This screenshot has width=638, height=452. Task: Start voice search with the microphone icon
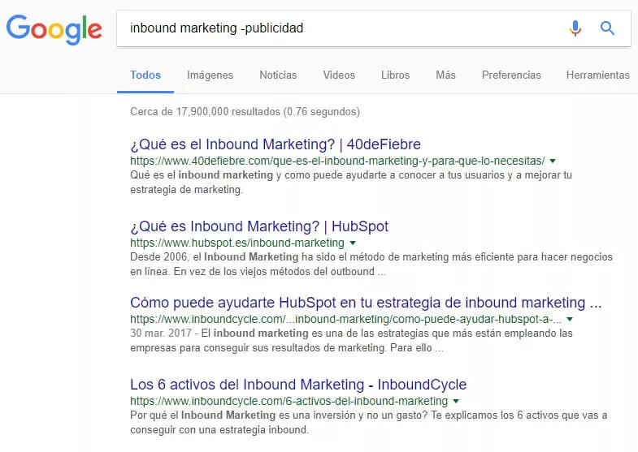pos(575,28)
